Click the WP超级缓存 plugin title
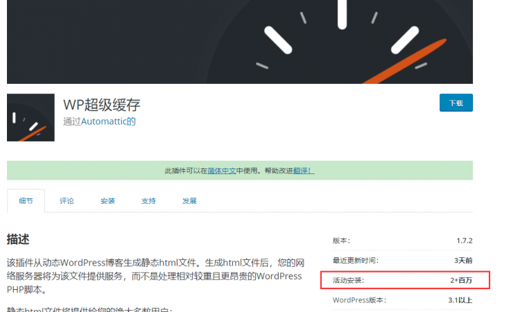520x312 pixels. [102, 105]
